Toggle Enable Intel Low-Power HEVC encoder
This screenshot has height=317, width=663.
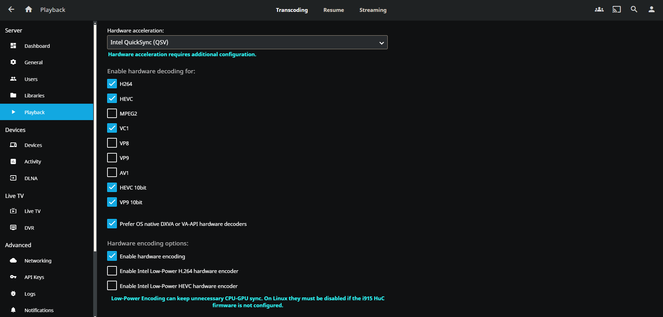coord(112,286)
